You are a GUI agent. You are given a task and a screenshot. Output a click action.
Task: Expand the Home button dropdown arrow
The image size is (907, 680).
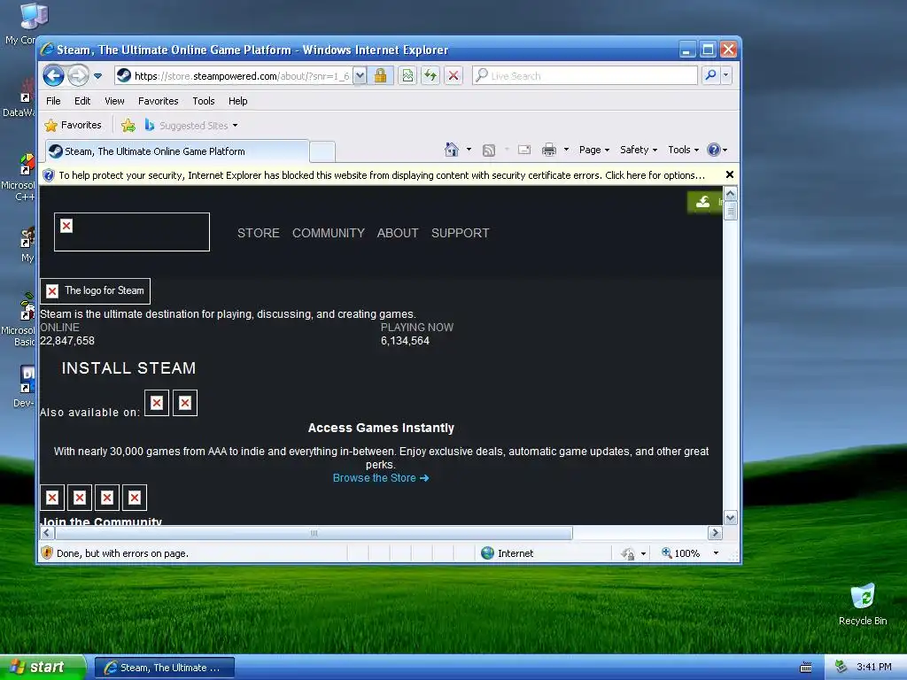[x=469, y=150]
